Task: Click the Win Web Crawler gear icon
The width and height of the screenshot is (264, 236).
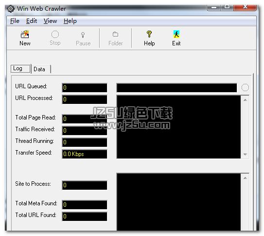Action: tap(11, 9)
